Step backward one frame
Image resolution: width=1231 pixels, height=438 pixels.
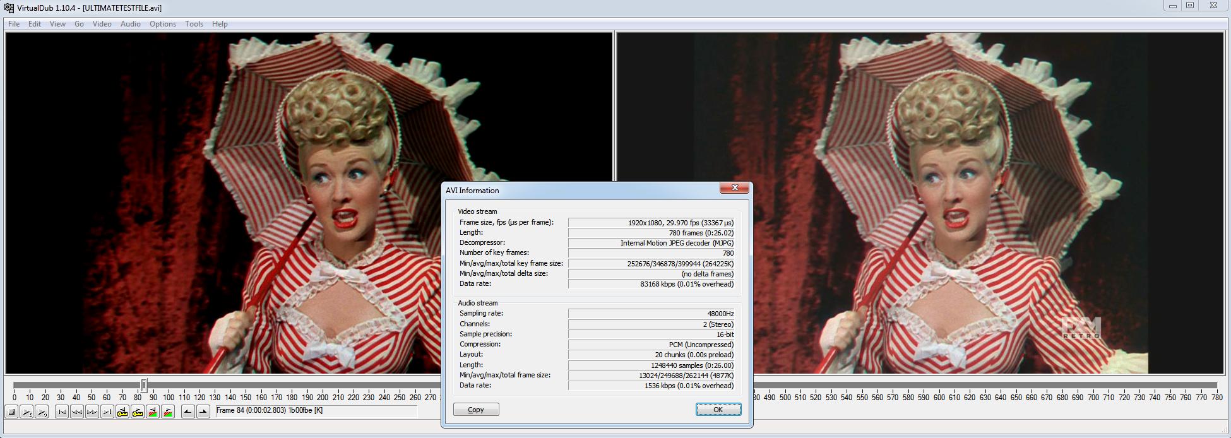77,411
